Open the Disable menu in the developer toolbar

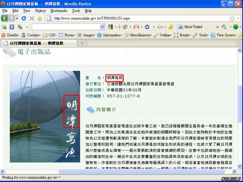(x=10, y=35)
